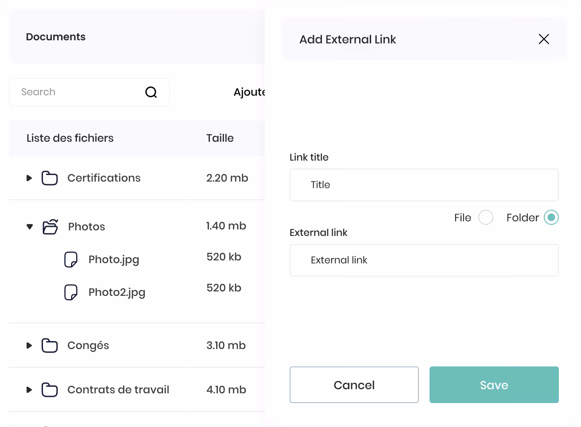Expand the Contrats de travail folder
This screenshot has height=427, width=581.
point(29,390)
